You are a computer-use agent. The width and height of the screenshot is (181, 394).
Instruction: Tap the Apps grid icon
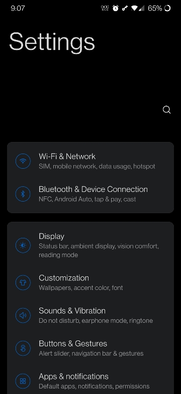pos(23,381)
